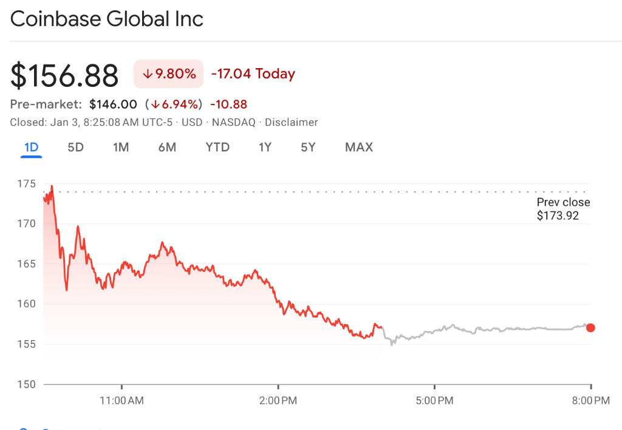Click the $156.88 current price

coord(64,76)
